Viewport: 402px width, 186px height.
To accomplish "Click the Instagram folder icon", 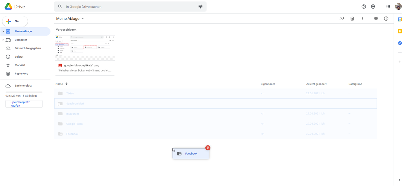I will (x=60, y=114).
